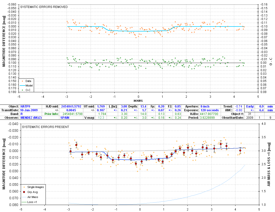
Task: Select the Object cell value HATP9
Action: 25,106
